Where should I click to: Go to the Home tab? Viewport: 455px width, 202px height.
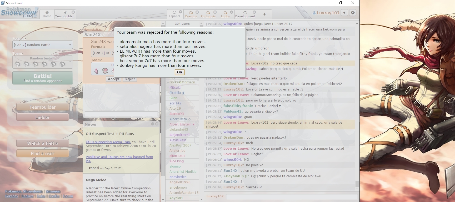tap(47, 14)
